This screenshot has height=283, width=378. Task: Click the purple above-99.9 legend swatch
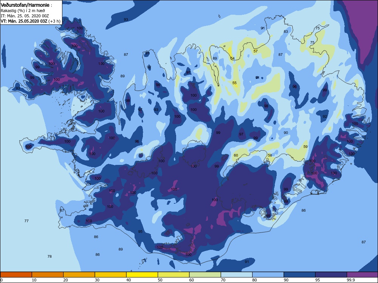tap(362, 275)
